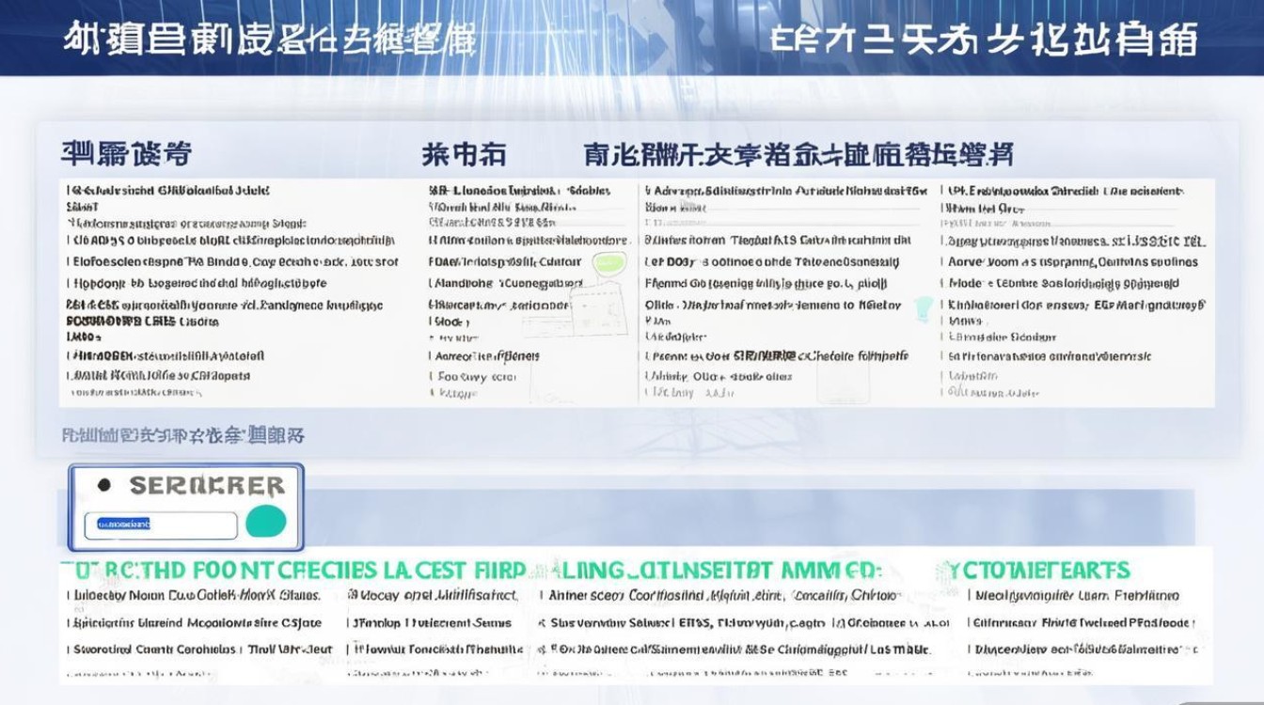The width and height of the screenshot is (1264, 705).
Task: Click the 'Stworotrd Caarth' row in bottom list
Action: coord(199,650)
